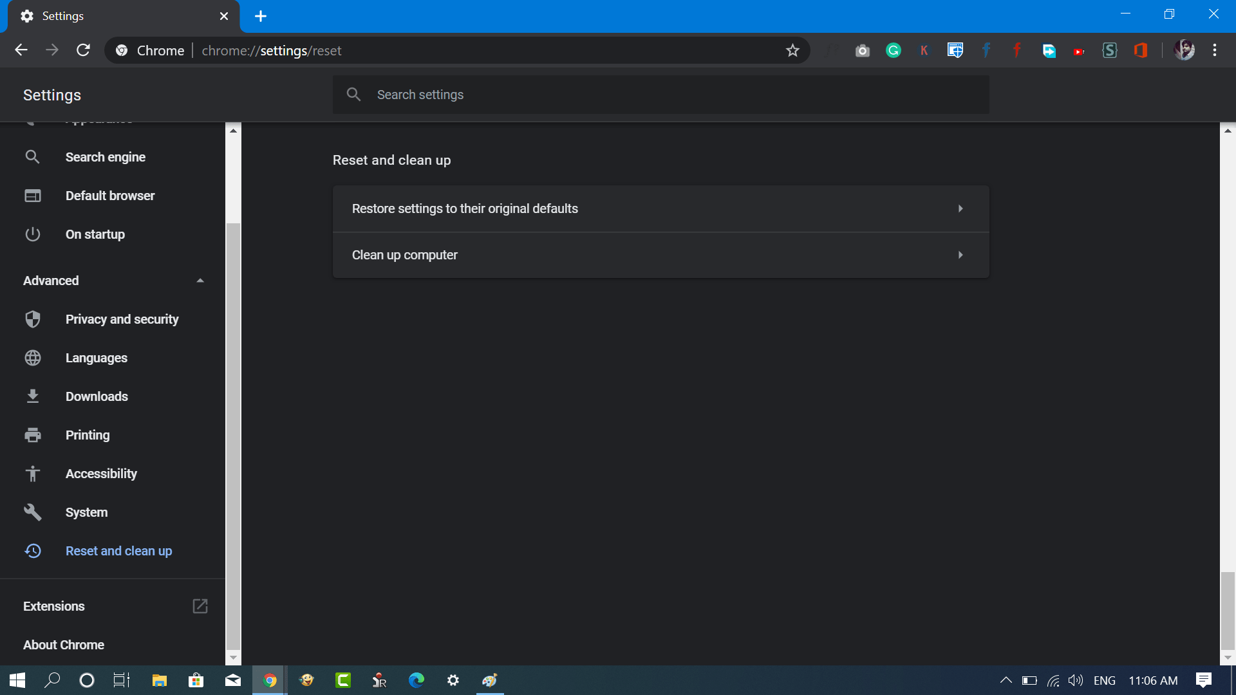Open the Grammarly extension icon
Image resolution: width=1236 pixels, height=695 pixels.
894,50
